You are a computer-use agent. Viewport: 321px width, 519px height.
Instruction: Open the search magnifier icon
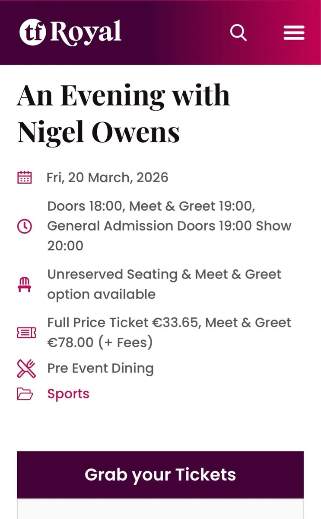pyautogui.click(x=238, y=32)
